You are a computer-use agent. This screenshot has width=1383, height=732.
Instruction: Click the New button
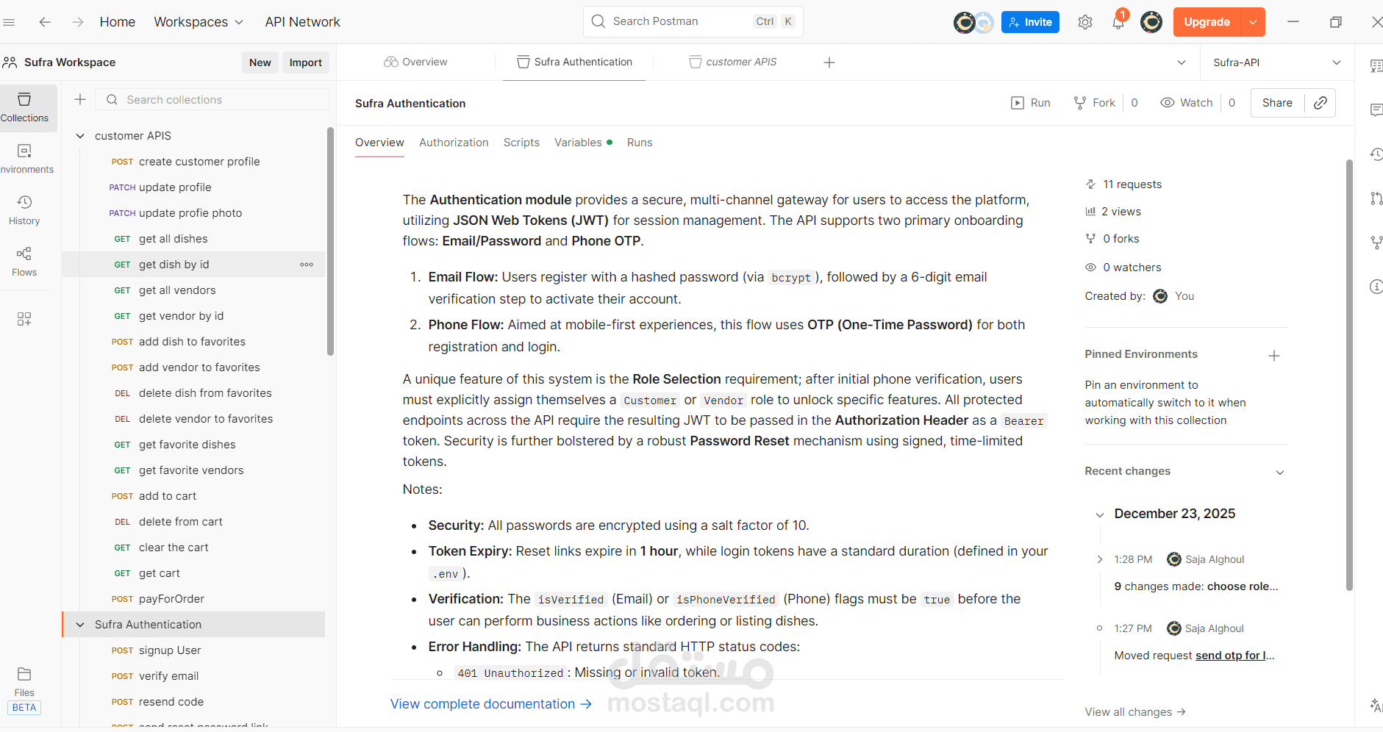pos(260,62)
